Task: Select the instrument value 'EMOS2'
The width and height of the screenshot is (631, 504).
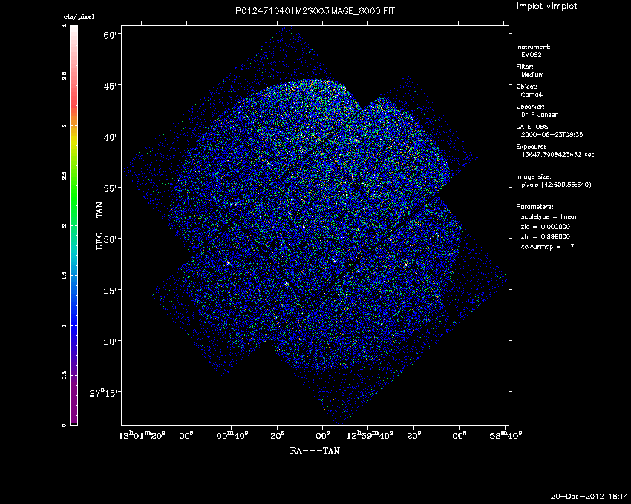Action: pos(532,55)
